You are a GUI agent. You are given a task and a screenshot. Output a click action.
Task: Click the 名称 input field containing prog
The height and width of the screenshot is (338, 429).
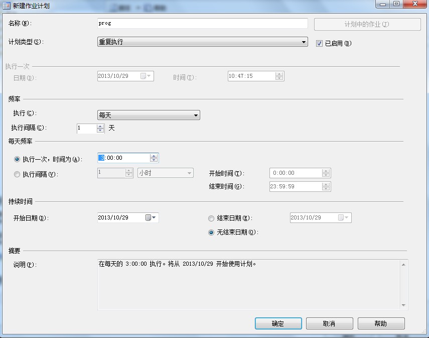(203, 23)
